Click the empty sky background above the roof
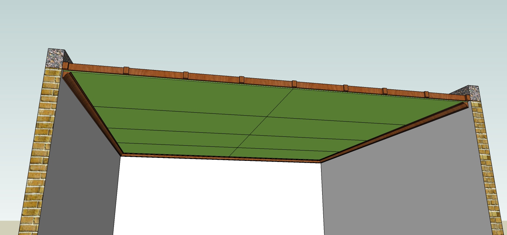Screen dimensions: 507x235 pyautogui.click(x=252, y=30)
